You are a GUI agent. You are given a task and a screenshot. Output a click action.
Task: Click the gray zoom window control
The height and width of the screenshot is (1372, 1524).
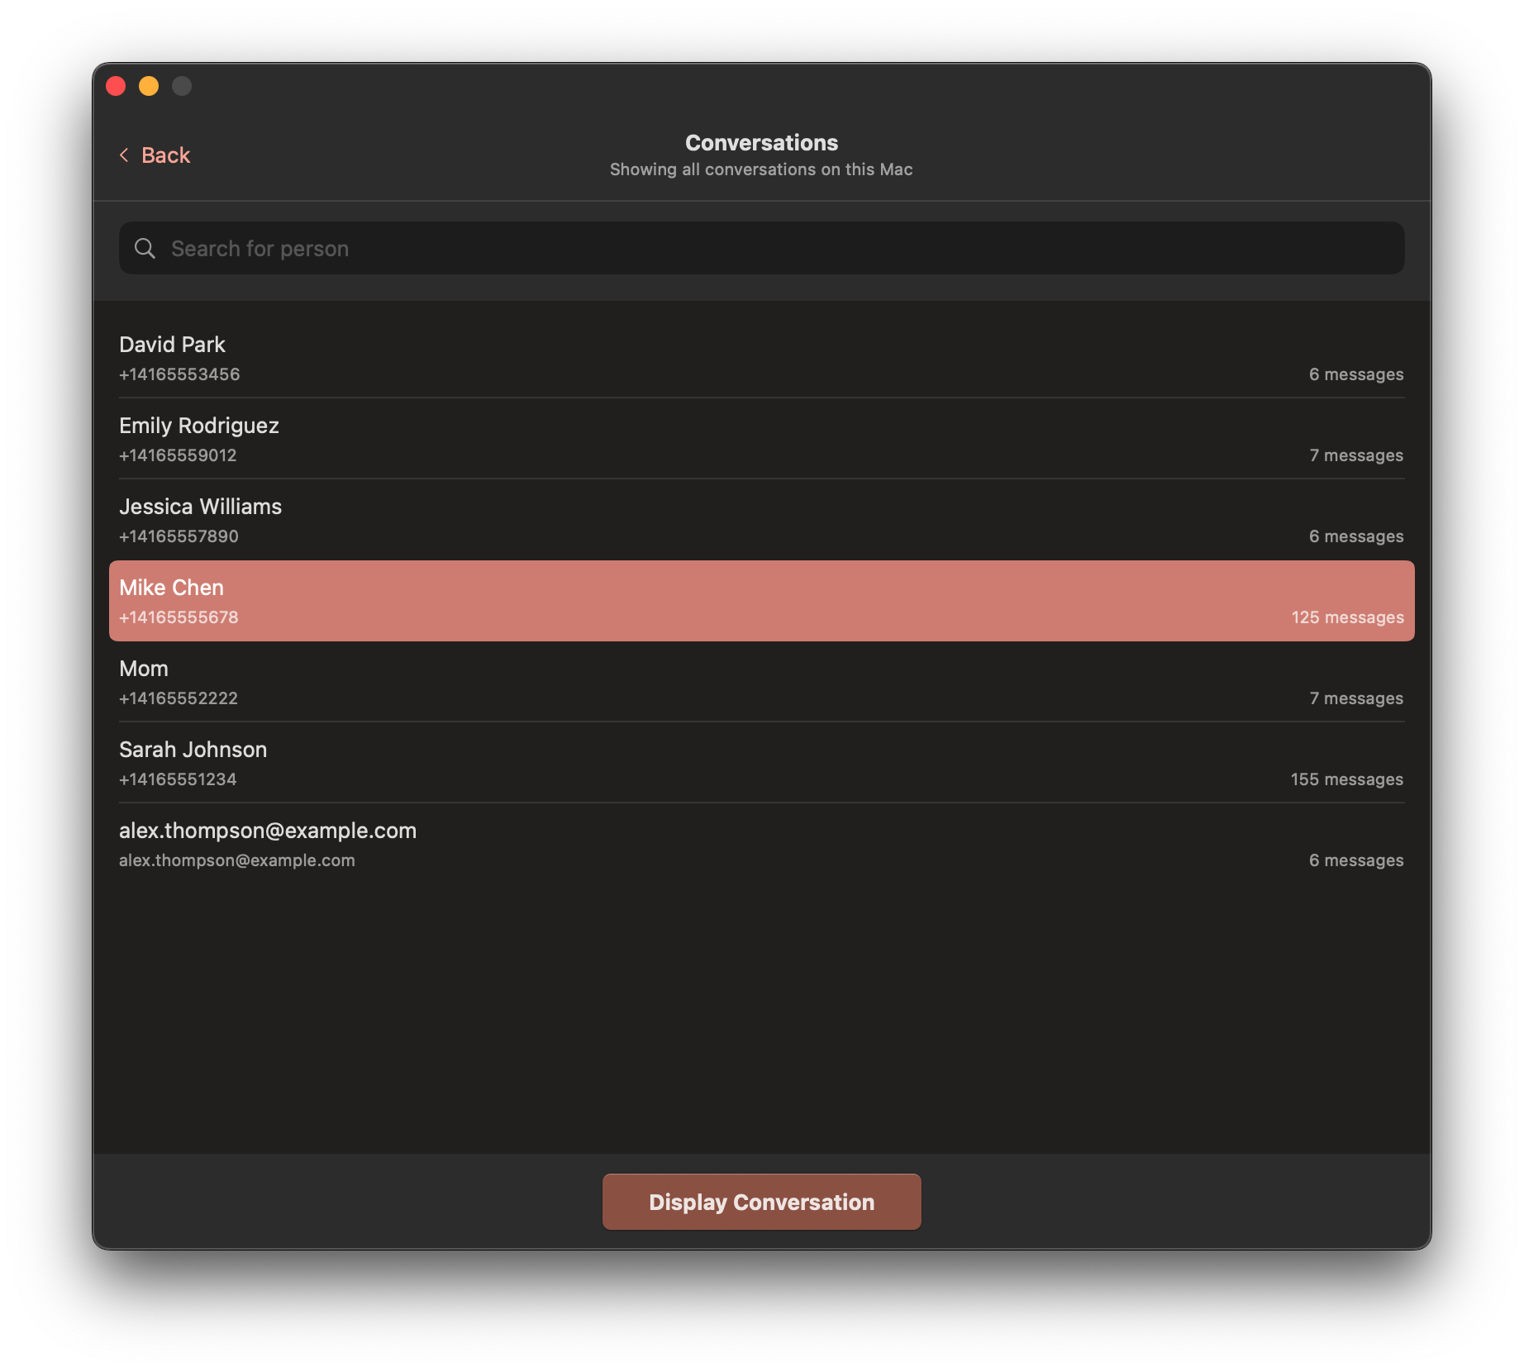(181, 85)
